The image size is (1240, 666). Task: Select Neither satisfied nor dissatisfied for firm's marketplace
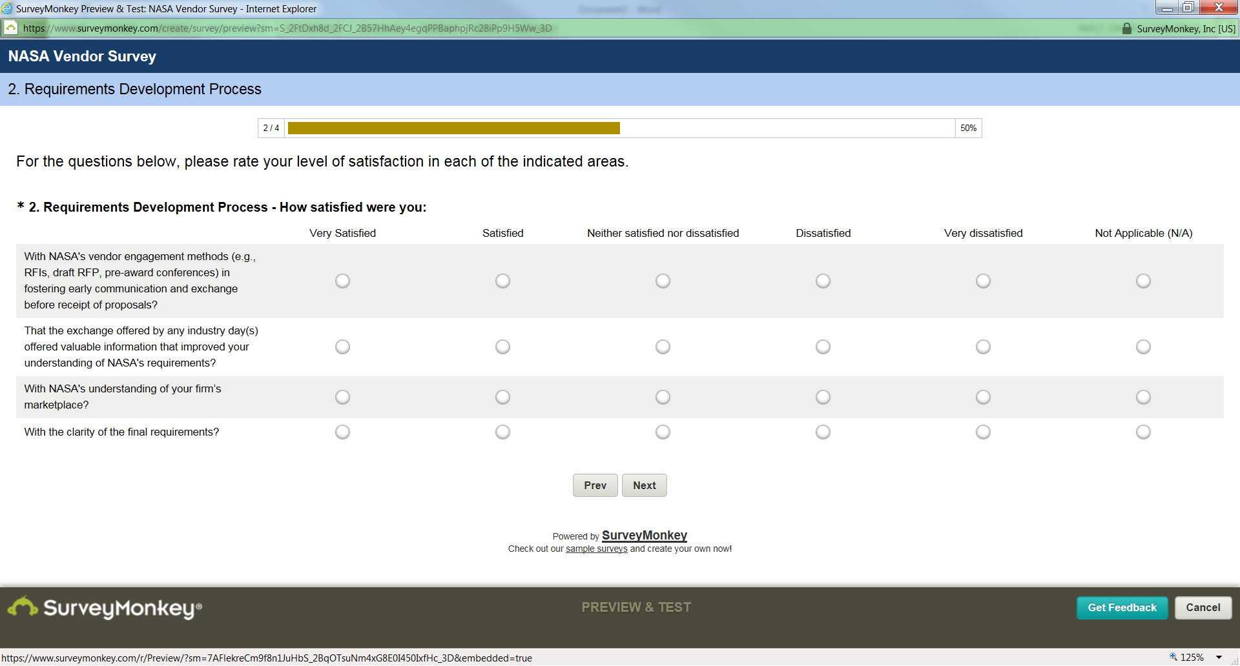663,397
